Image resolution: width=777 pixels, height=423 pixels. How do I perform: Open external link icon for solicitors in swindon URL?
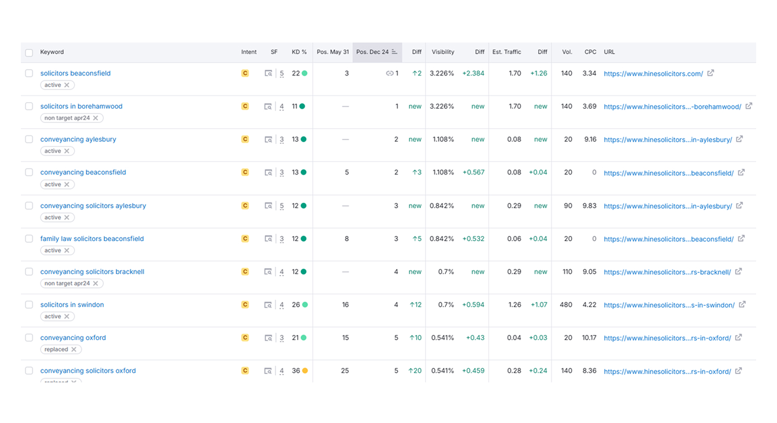pyautogui.click(x=742, y=305)
